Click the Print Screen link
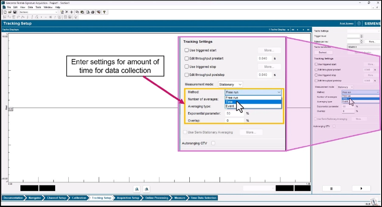 (x=347, y=24)
